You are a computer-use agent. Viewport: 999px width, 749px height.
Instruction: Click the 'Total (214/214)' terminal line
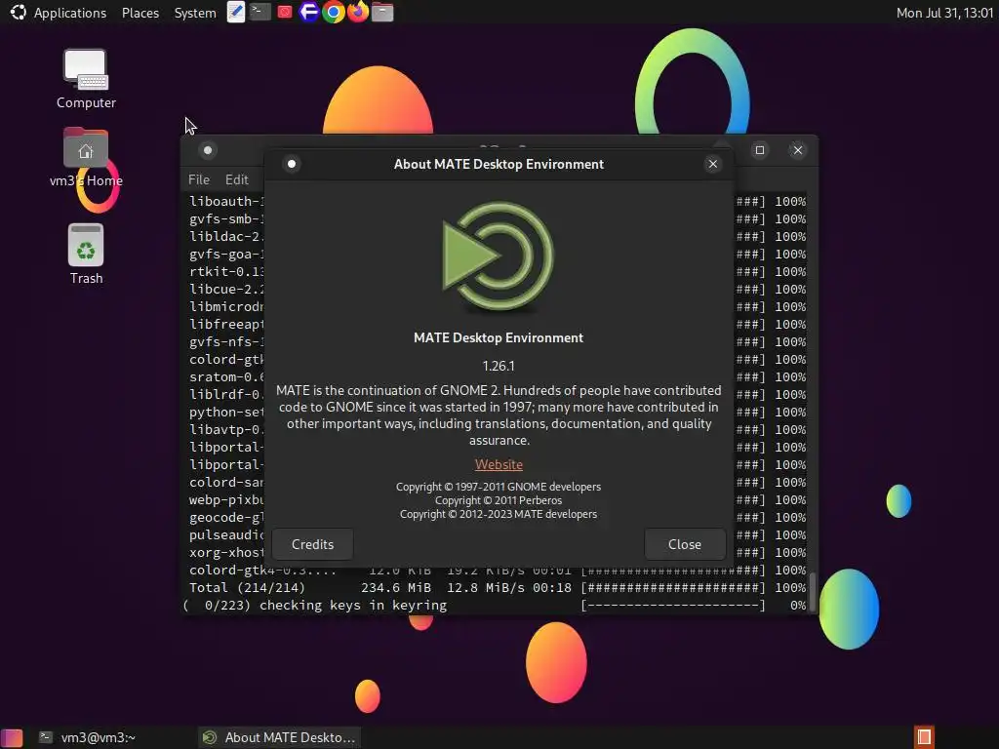[497, 587]
